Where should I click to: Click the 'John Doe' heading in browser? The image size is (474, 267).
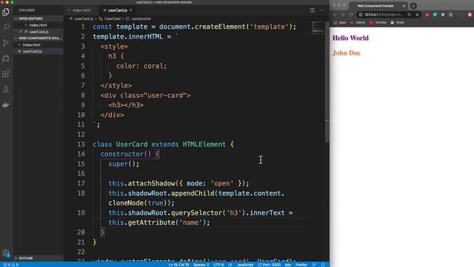click(x=347, y=53)
